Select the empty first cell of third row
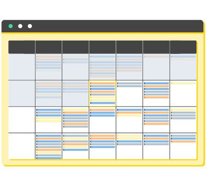 coord(22,120)
